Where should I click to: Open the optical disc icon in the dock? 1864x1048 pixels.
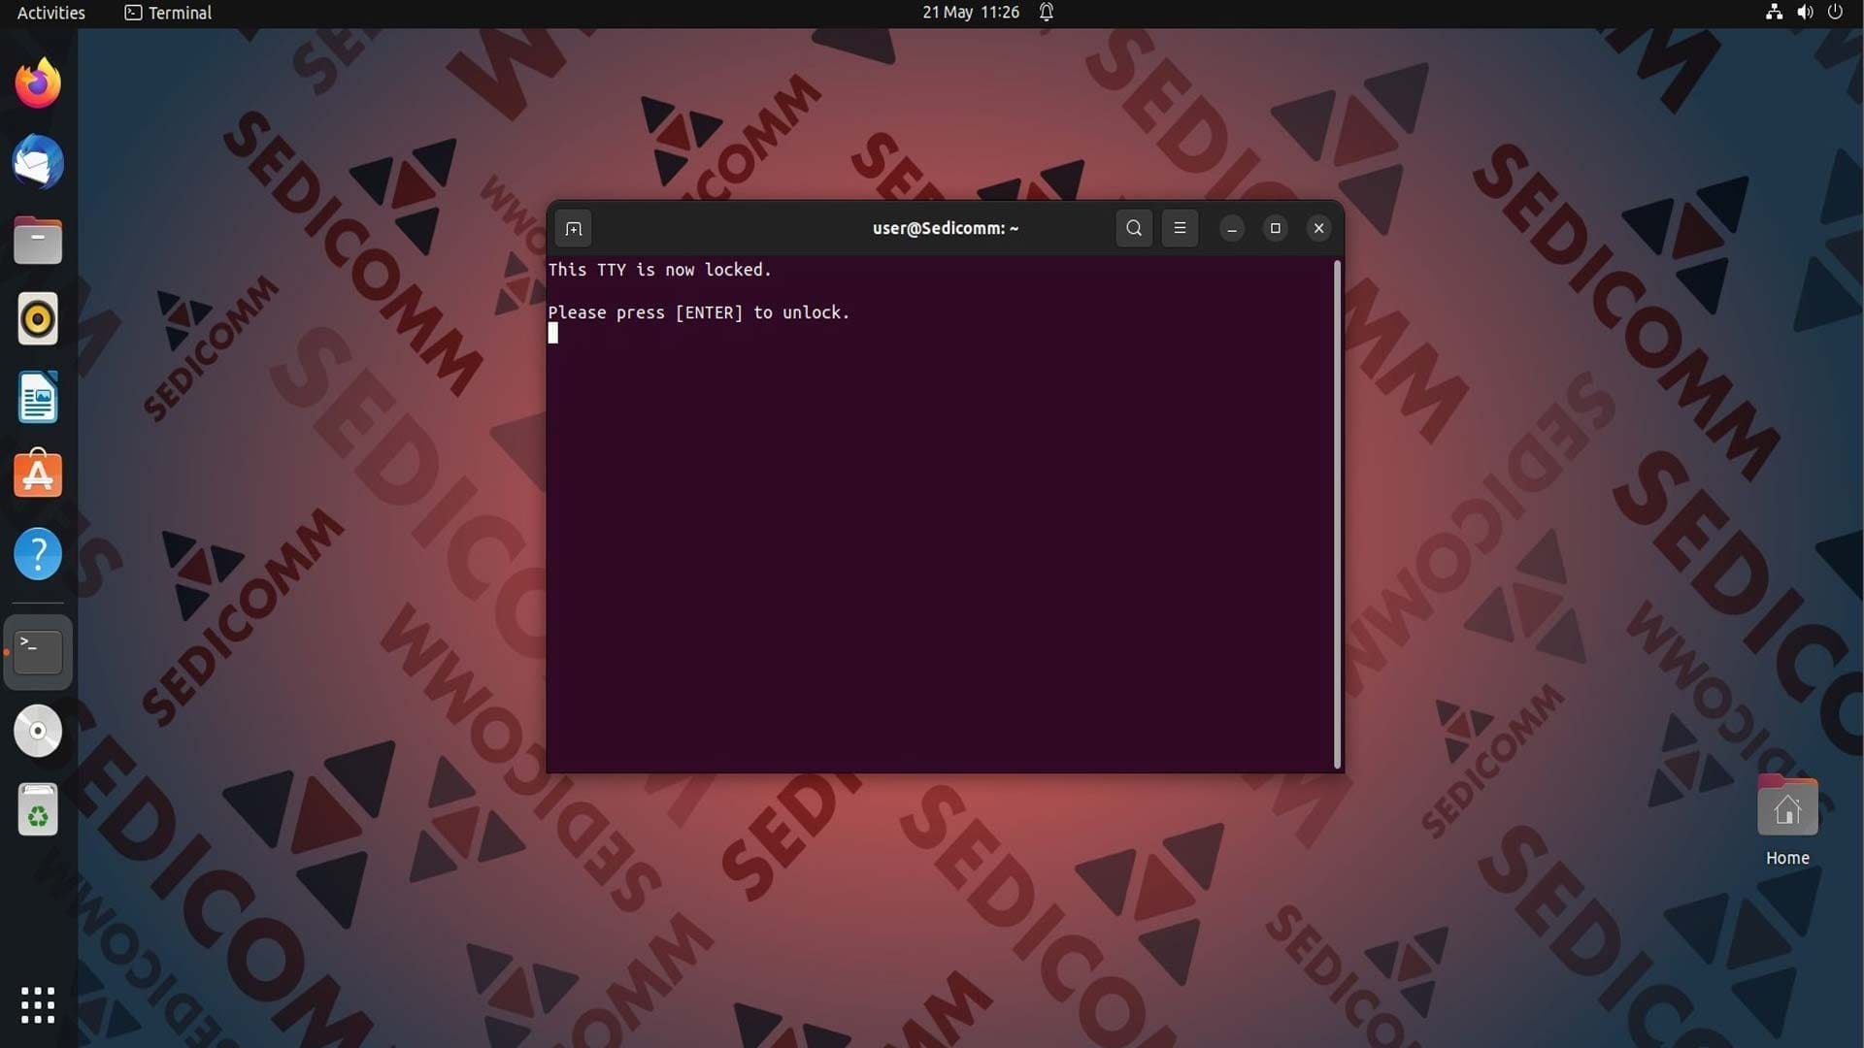38,731
